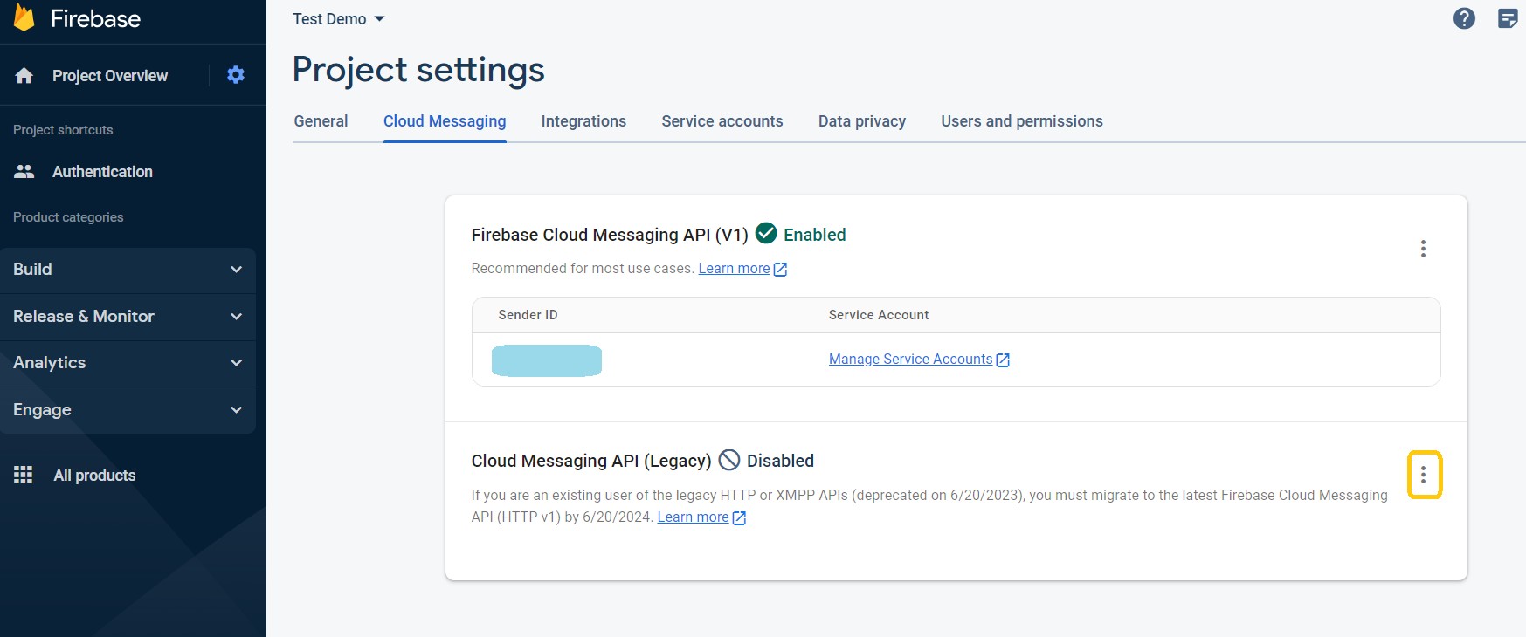The width and height of the screenshot is (1526, 637).
Task: Expand the Analytics section
Action: pos(128,363)
